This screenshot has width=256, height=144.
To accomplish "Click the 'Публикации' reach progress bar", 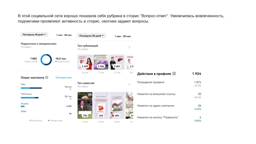I will [x=30, y=98].
